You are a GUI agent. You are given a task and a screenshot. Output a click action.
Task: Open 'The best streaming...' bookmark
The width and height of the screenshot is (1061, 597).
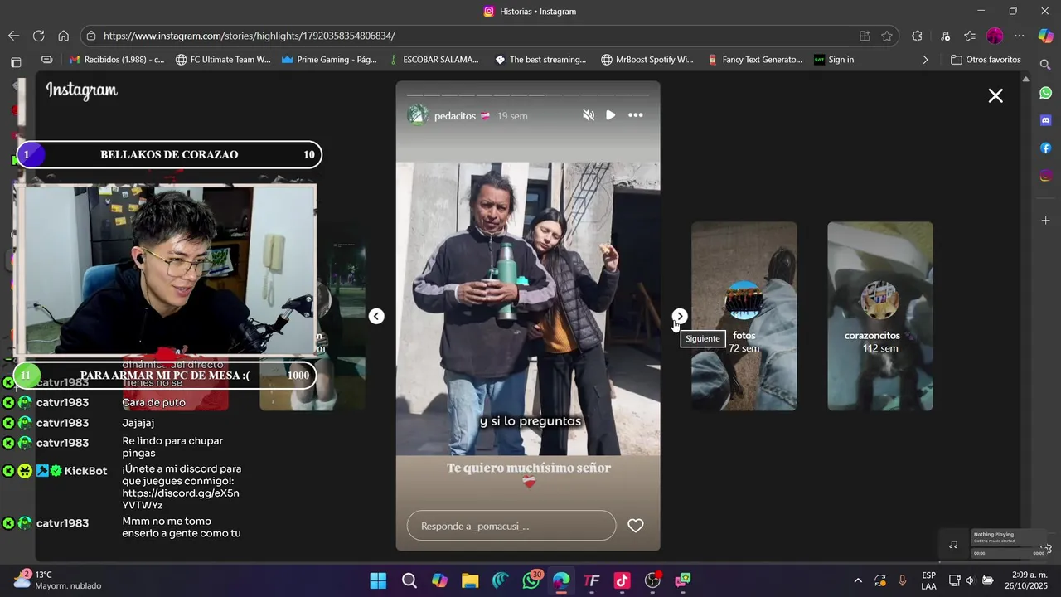click(540, 60)
